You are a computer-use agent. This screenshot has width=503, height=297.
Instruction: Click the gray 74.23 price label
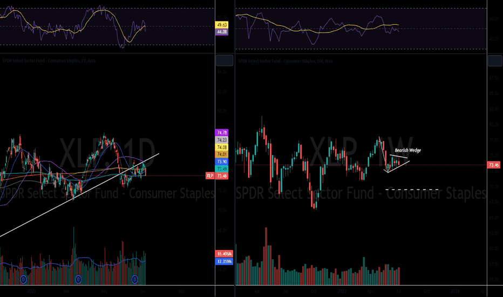point(222,140)
